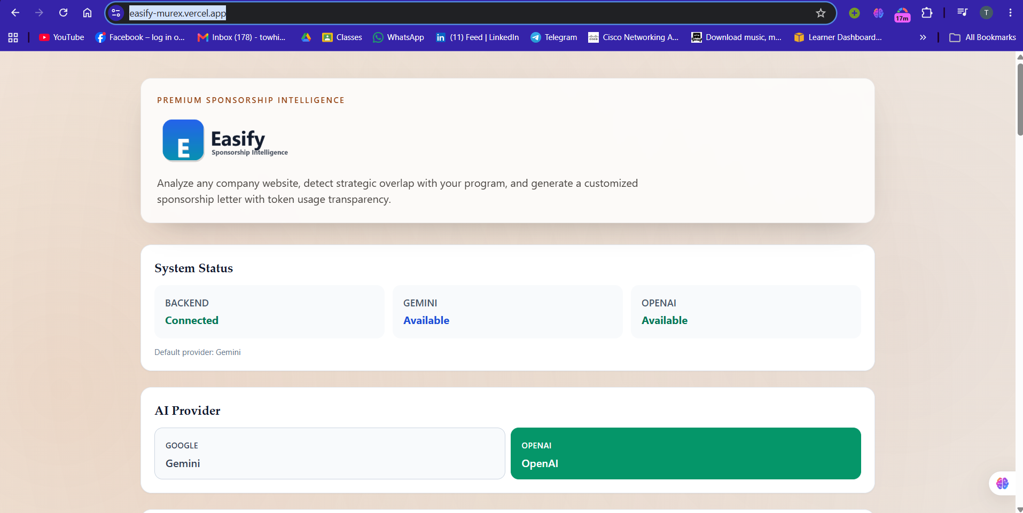The width and height of the screenshot is (1023, 513).
Task: Click the Gemini Available status card
Action: pos(507,312)
